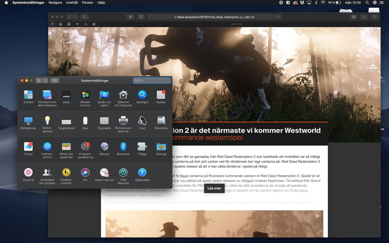The height and width of the screenshot is (243, 389).
Task: Click the Safari share button
Action: 364,17
